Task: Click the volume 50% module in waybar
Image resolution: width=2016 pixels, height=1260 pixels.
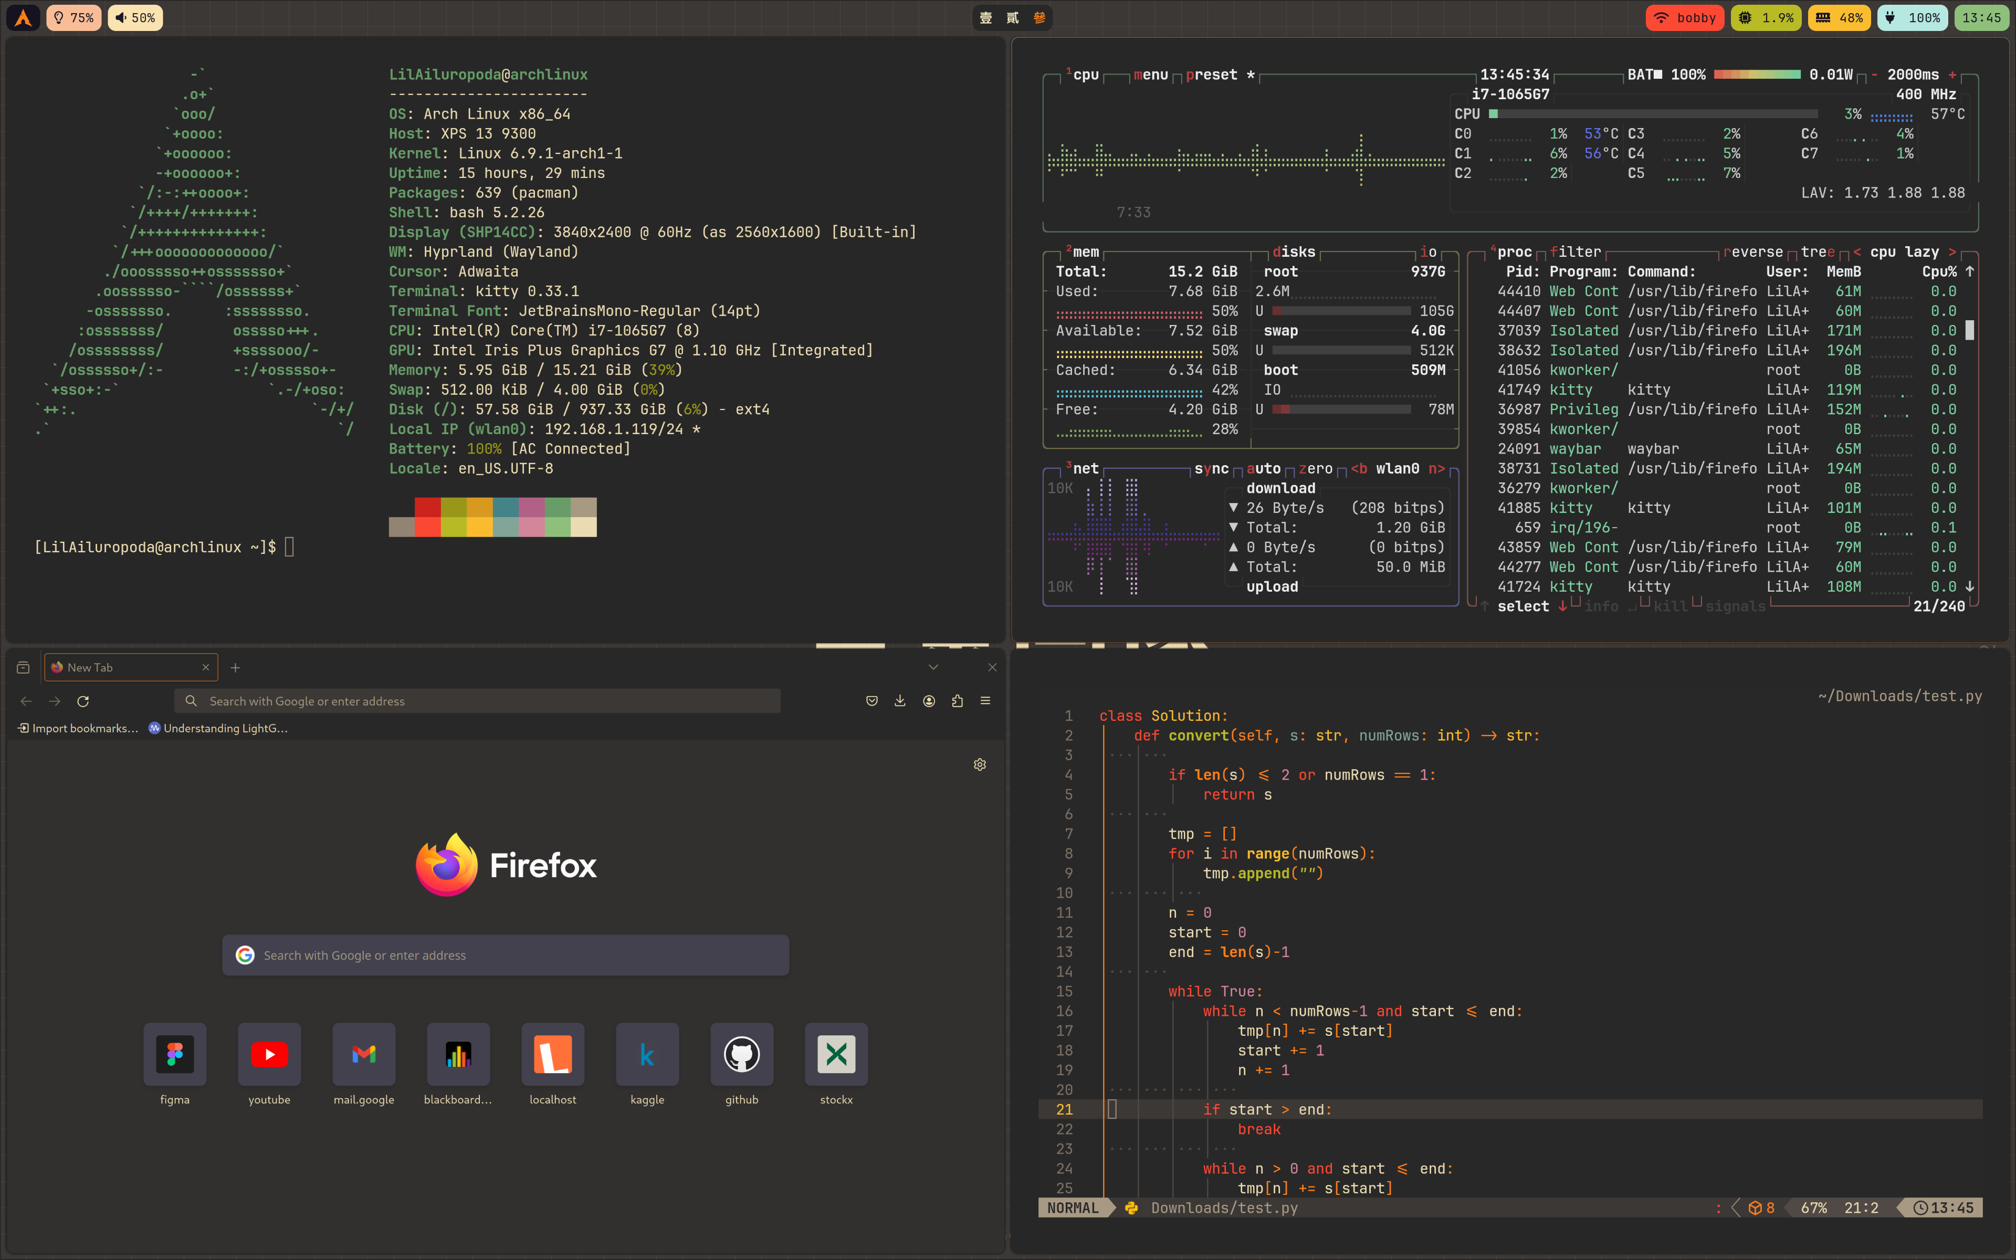Action: [x=135, y=17]
